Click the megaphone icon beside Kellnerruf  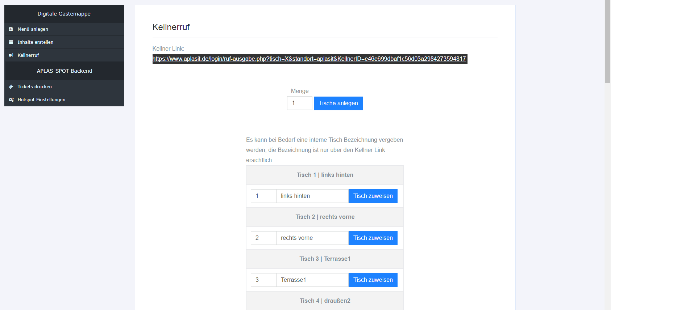click(11, 55)
